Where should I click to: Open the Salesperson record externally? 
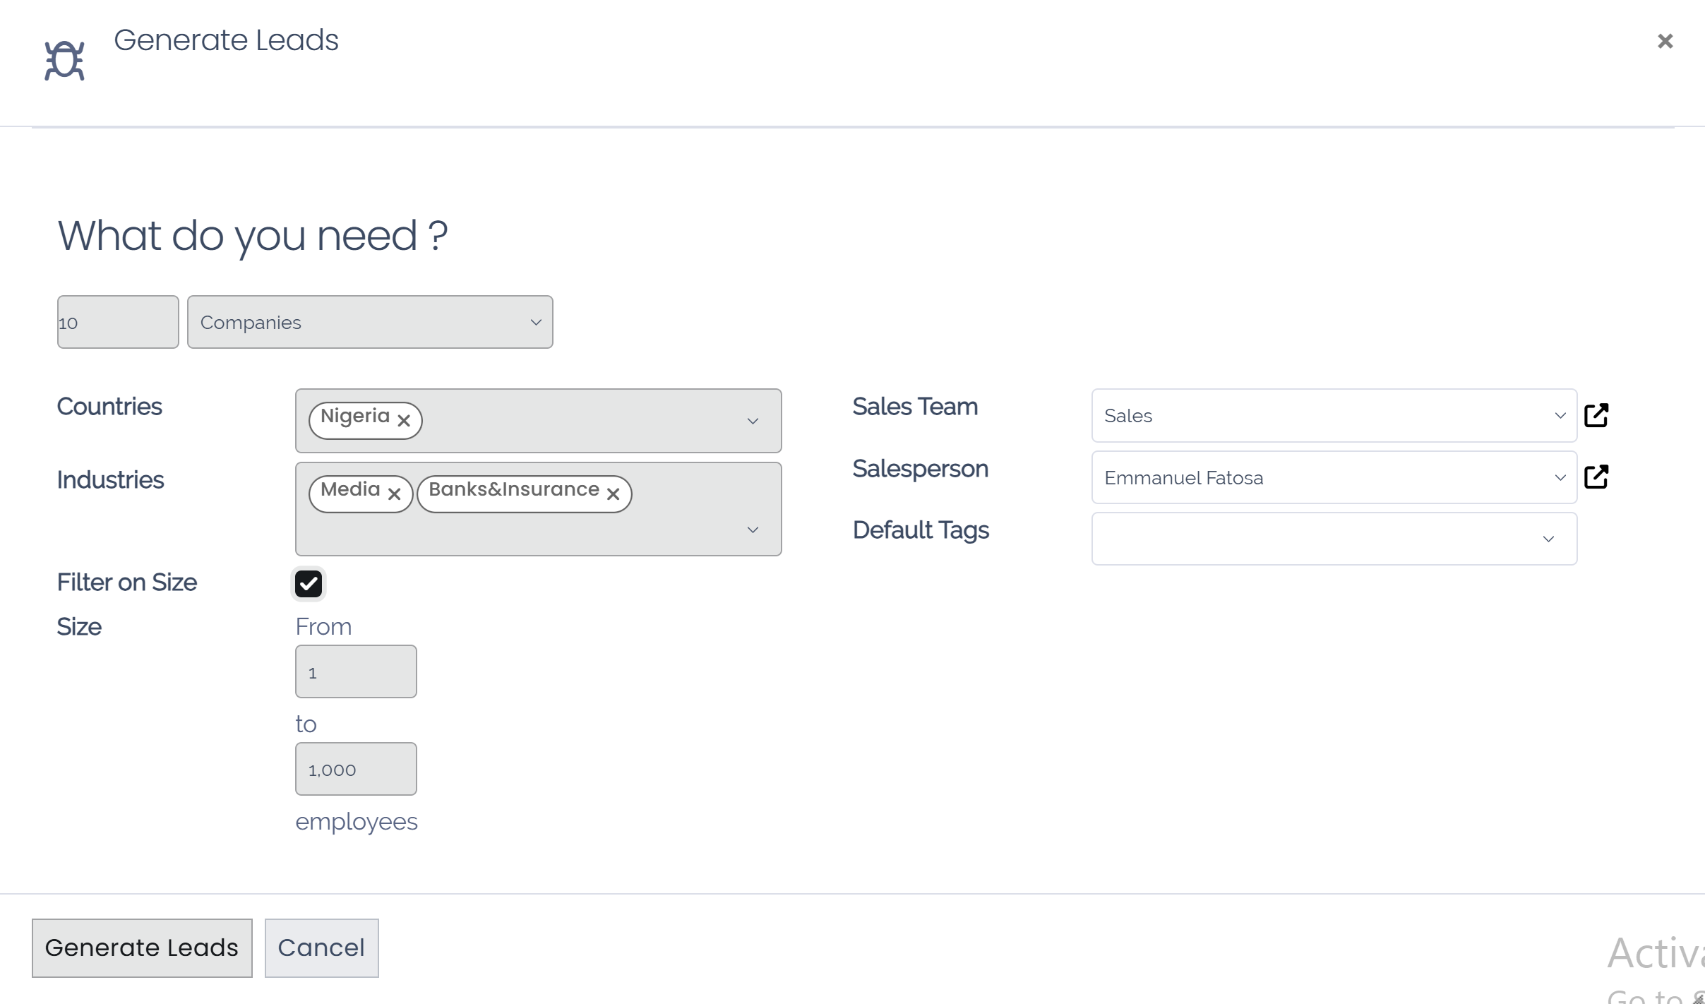click(x=1596, y=477)
